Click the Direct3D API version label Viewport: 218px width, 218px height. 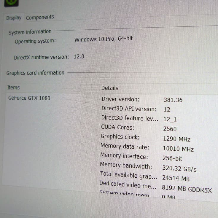pos(129,109)
